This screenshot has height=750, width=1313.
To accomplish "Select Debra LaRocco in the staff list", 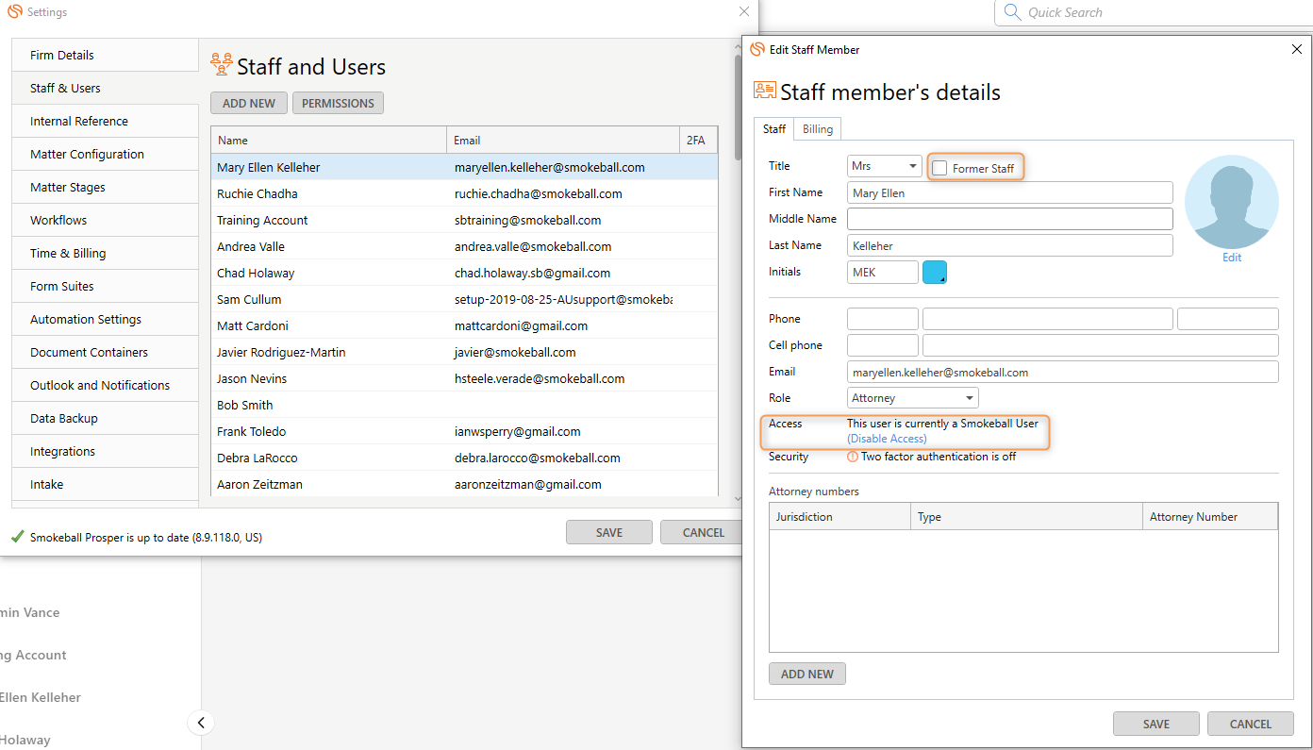I will [x=464, y=458].
